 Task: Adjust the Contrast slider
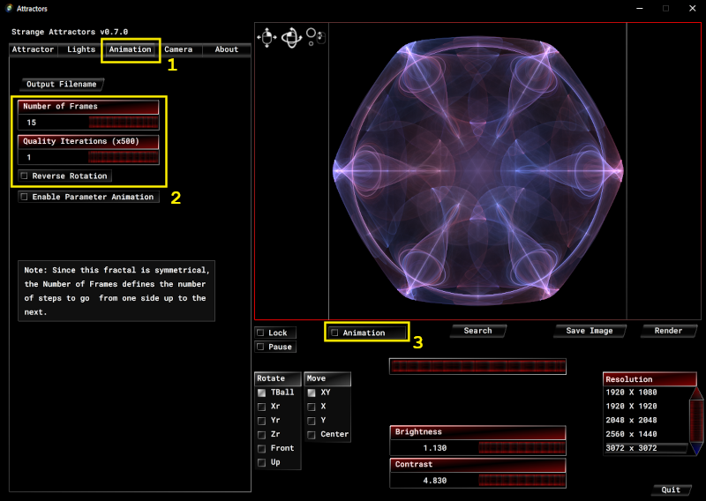522,481
